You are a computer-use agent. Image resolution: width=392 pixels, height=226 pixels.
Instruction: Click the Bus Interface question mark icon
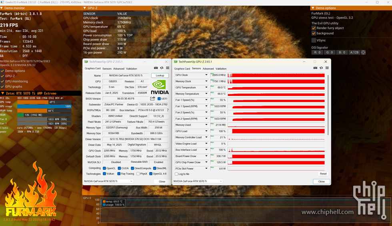168,110
